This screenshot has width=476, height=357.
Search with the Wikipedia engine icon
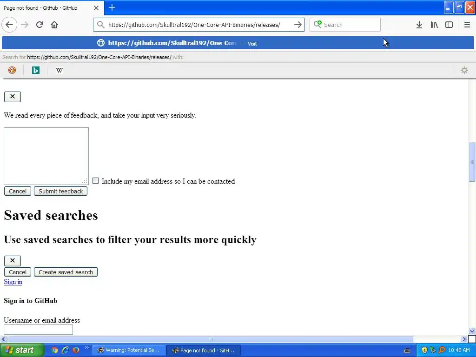(x=59, y=71)
